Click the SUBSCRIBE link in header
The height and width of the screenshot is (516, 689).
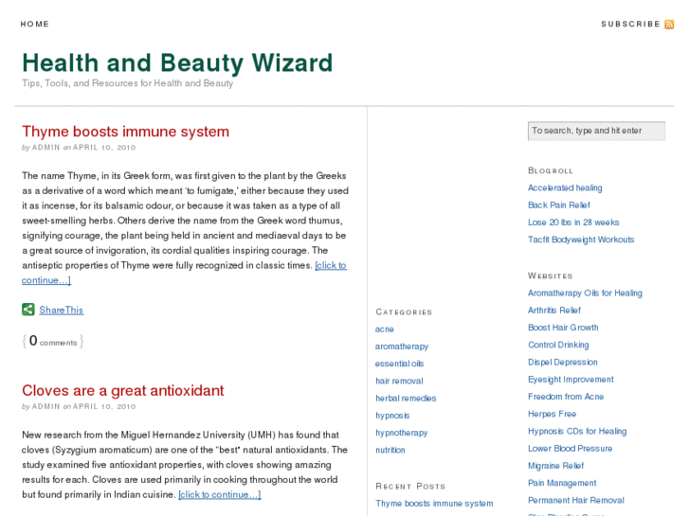coord(630,25)
